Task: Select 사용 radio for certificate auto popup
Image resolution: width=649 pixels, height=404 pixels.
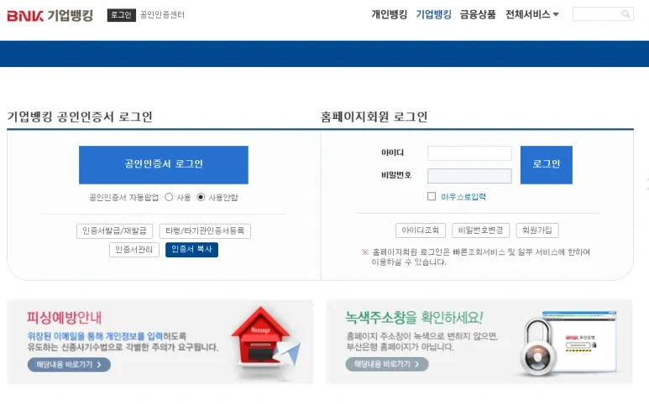Action: (169, 197)
